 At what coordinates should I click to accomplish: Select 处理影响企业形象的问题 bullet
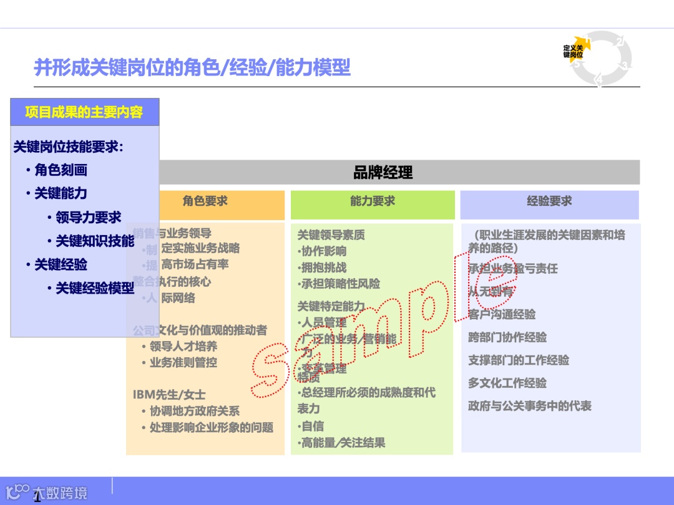tap(212, 427)
